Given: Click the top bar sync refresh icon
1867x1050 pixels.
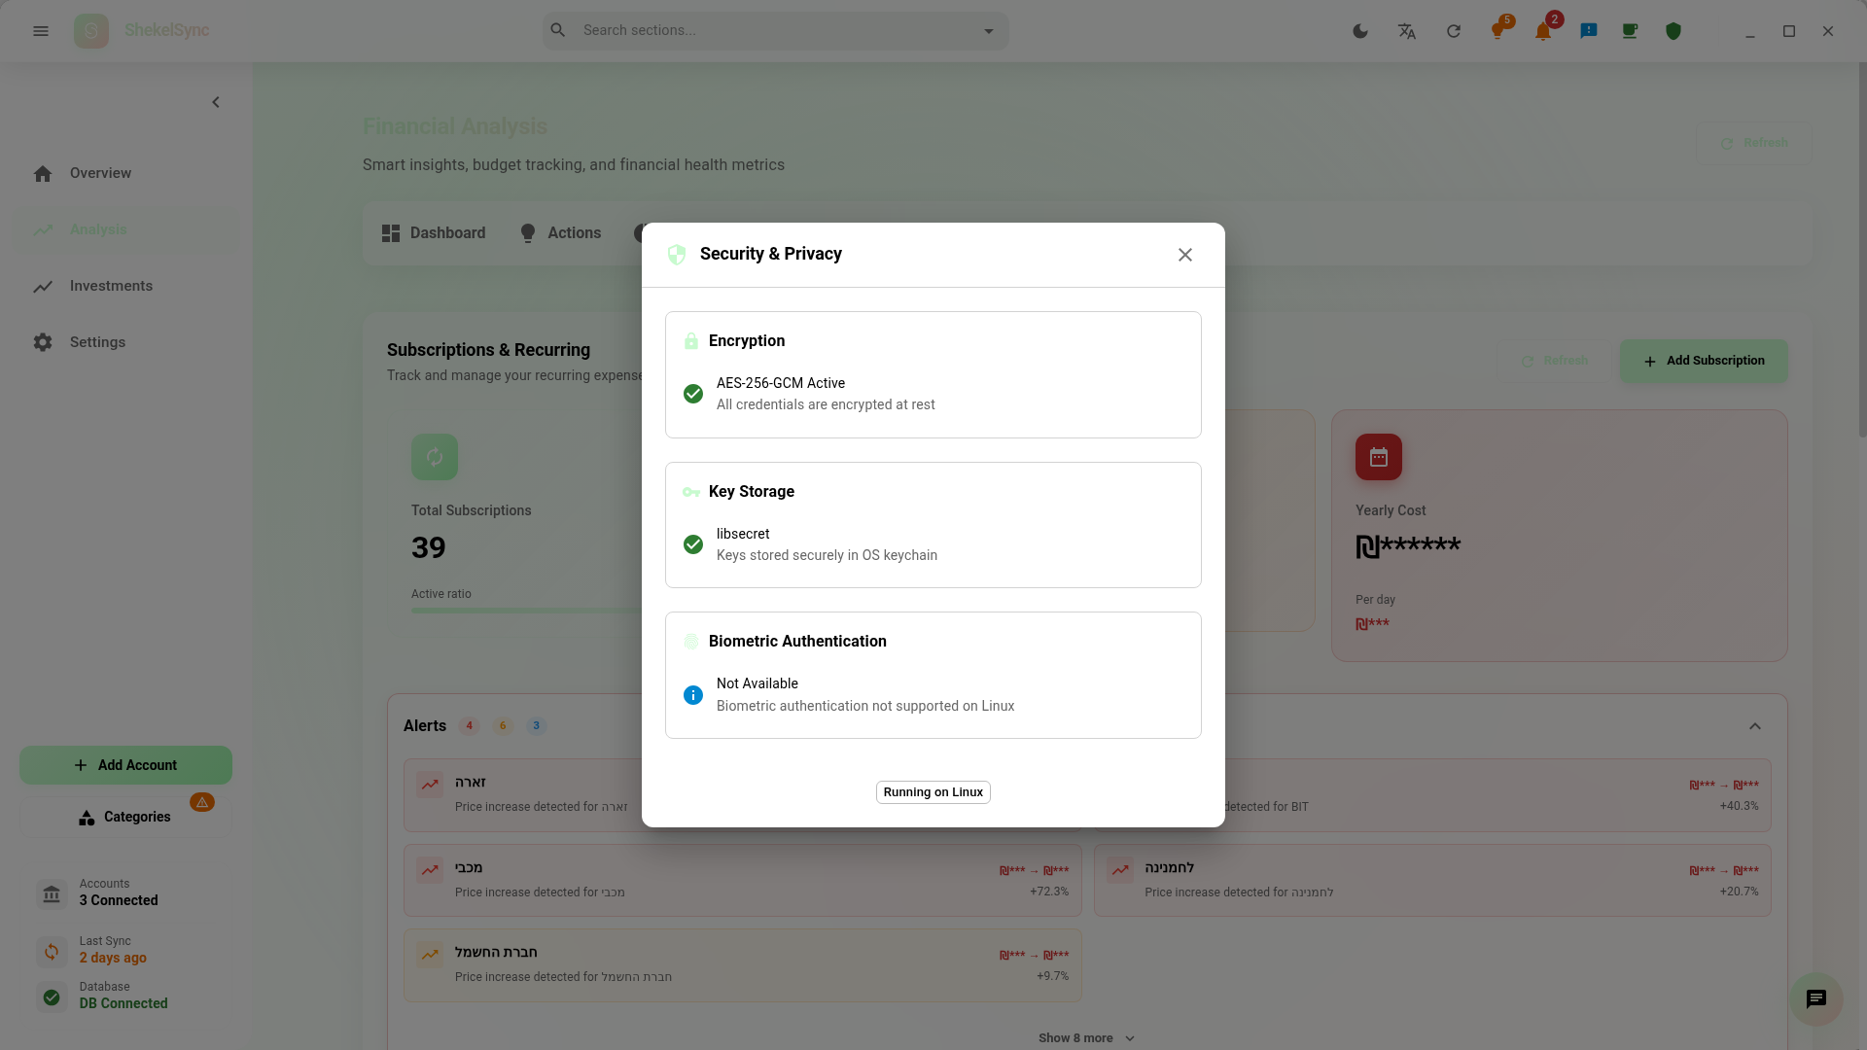Looking at the screenshot, I should click(1454, 31).
